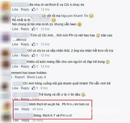The width and height of the screenshot is (130, 123).
Task: Click Block Luay Ji link
Action: click(37, 77)
